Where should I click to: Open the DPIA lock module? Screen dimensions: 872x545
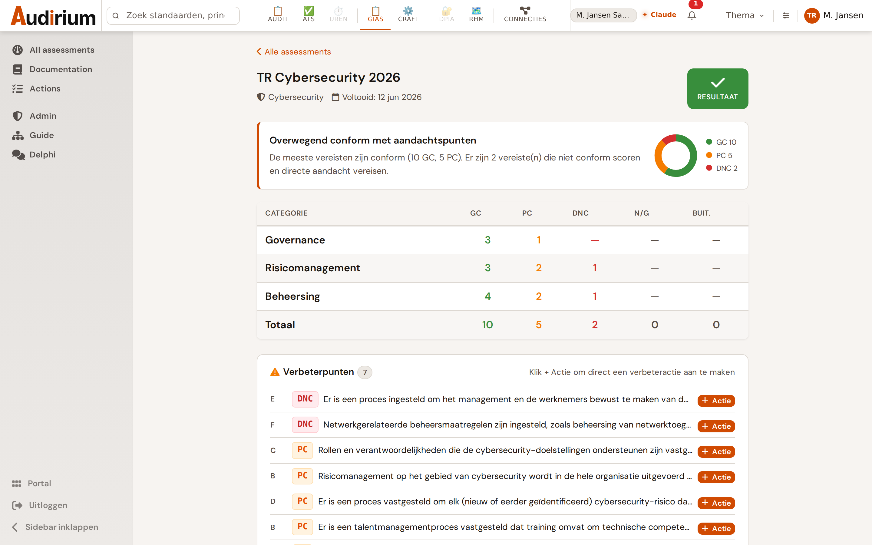click(447, 15)
